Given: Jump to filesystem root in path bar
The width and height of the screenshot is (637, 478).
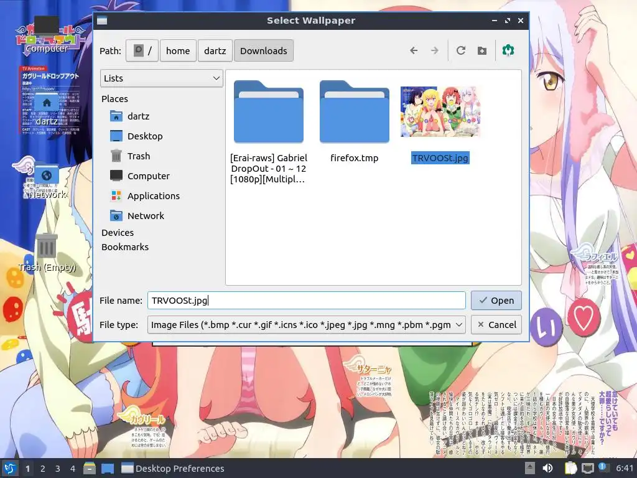Looking at the screenshot, I should pos(142,50).
